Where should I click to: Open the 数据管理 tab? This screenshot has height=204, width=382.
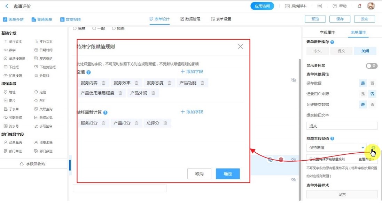(x=190, y=19)
